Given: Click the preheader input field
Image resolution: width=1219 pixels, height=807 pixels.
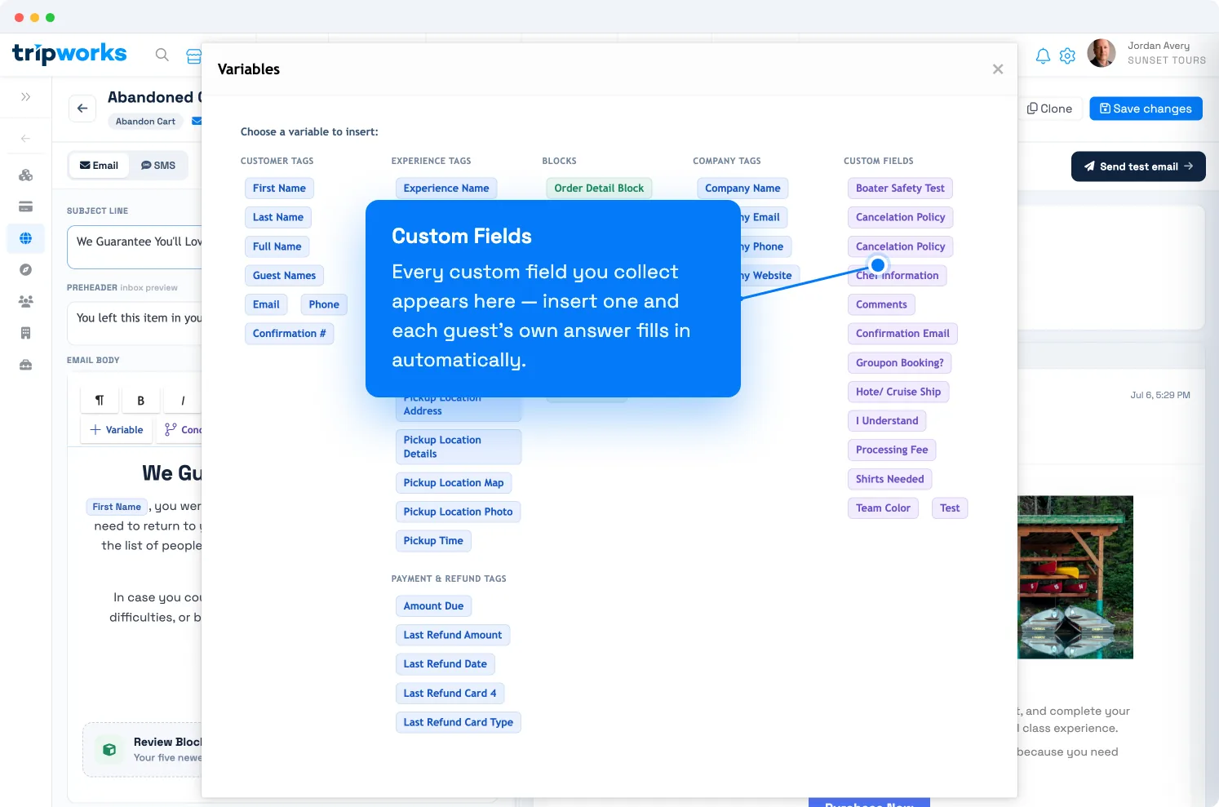Looking at the screenshot, I should pos(135,322).
